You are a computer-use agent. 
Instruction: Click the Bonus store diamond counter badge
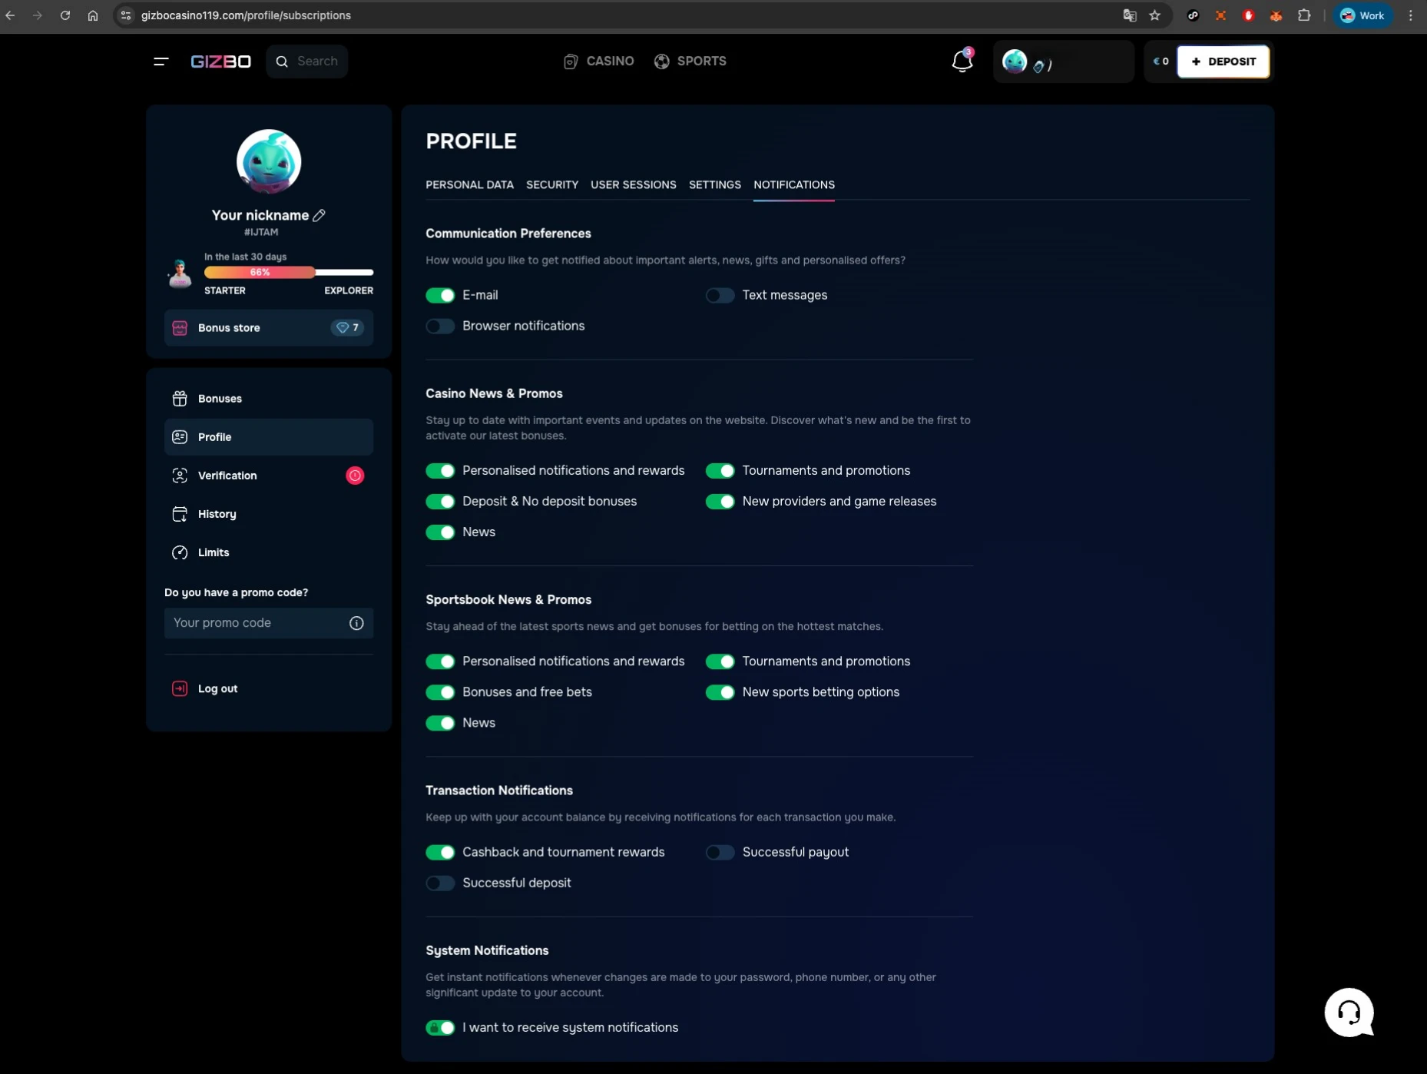tap(347, 328)
